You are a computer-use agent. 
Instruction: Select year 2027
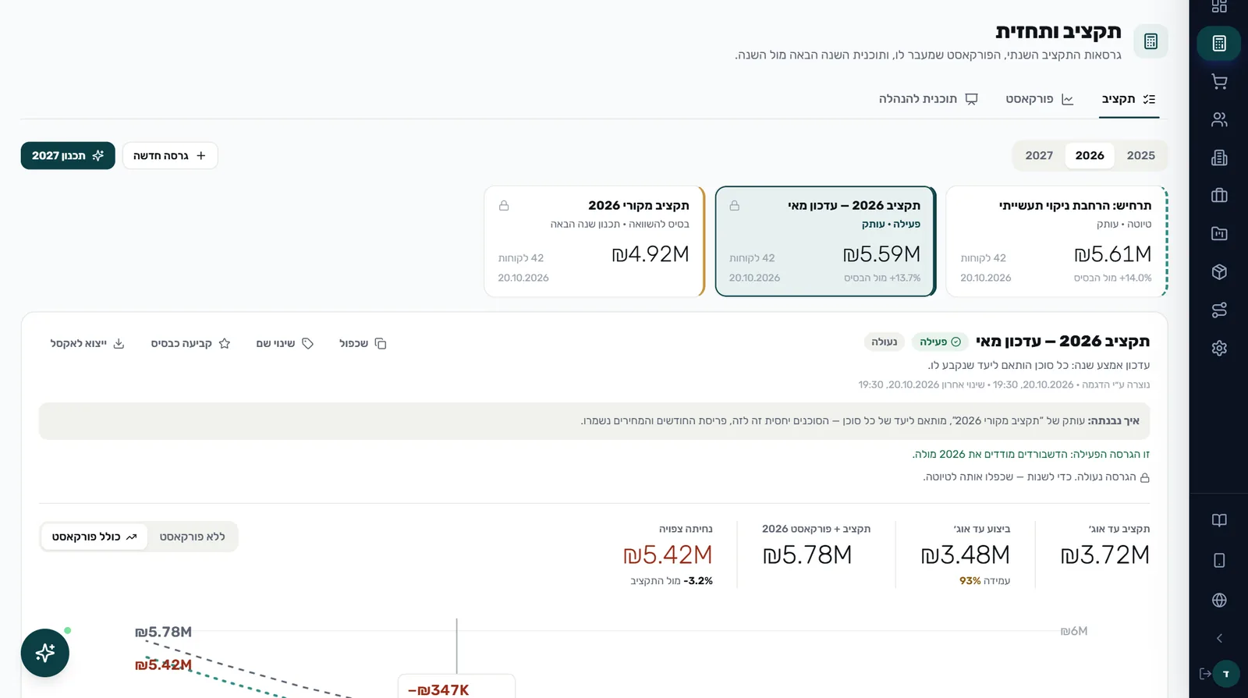coord(1039,155)
